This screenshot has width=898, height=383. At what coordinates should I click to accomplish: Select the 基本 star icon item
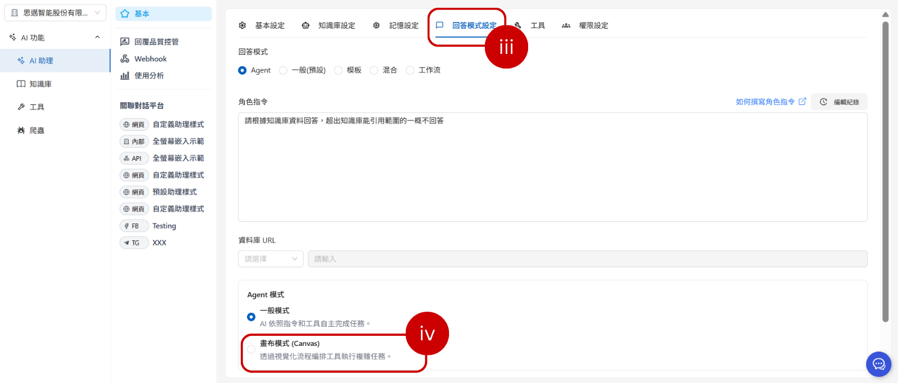click(x=125, y=14)
